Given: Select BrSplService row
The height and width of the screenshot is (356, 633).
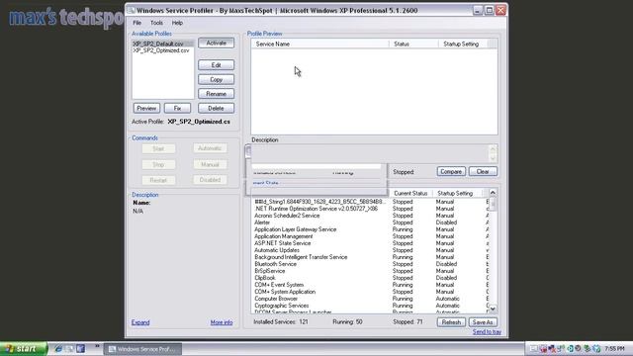Looking at the screenshot, I should tap(369, 271).
